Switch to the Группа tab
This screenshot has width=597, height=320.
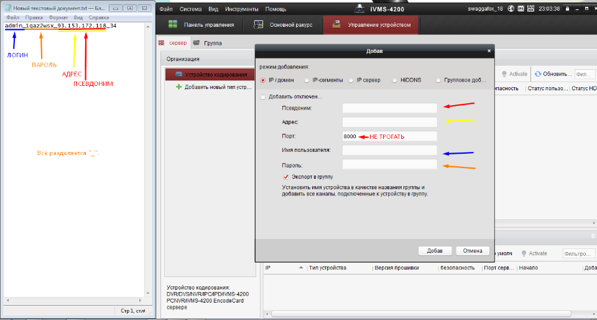click(x=208, y=43)
